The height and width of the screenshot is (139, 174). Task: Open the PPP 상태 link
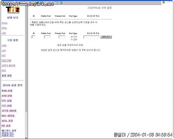(7, 101)
